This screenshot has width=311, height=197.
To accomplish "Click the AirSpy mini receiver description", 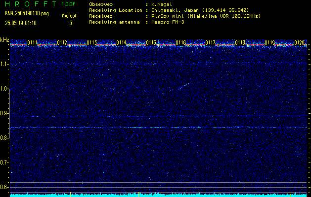I will (206, 16).
